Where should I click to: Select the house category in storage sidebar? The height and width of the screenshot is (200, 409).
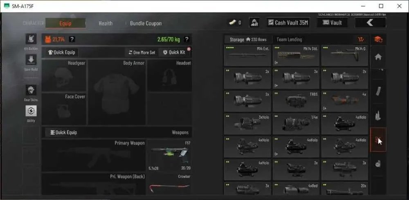[378, 57]
